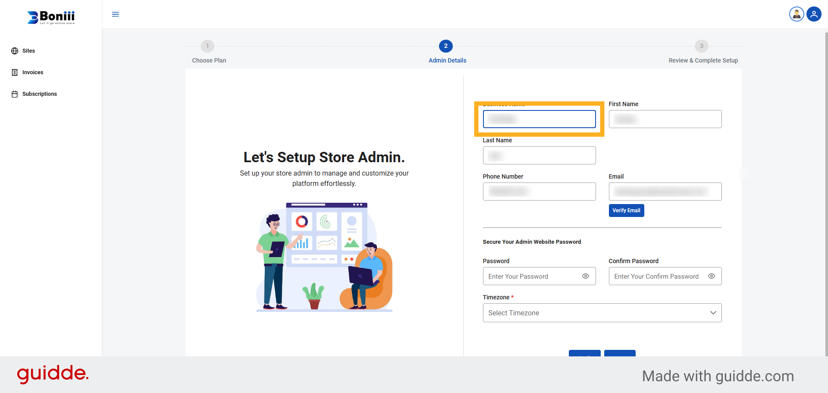The width and height of the screenshot is (828, 393).
Task: Select the Admin Details step
Action: click(445, 46)
